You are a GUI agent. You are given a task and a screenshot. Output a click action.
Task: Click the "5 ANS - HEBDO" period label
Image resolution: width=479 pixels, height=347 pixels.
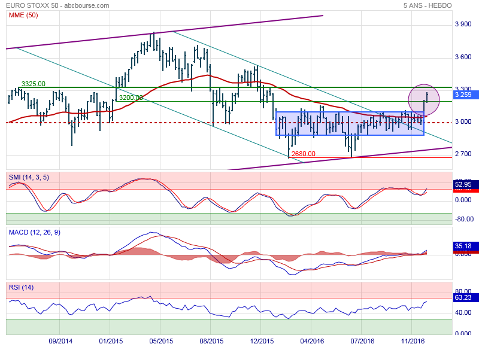[x=428, y=5]
